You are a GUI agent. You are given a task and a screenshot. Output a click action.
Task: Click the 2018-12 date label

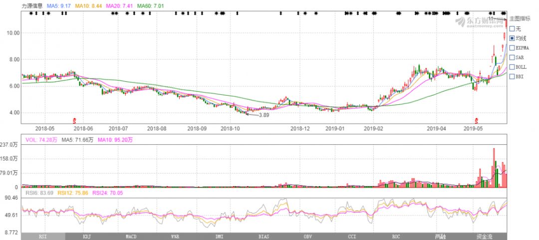pyautogui.click(x=300, y=129)
